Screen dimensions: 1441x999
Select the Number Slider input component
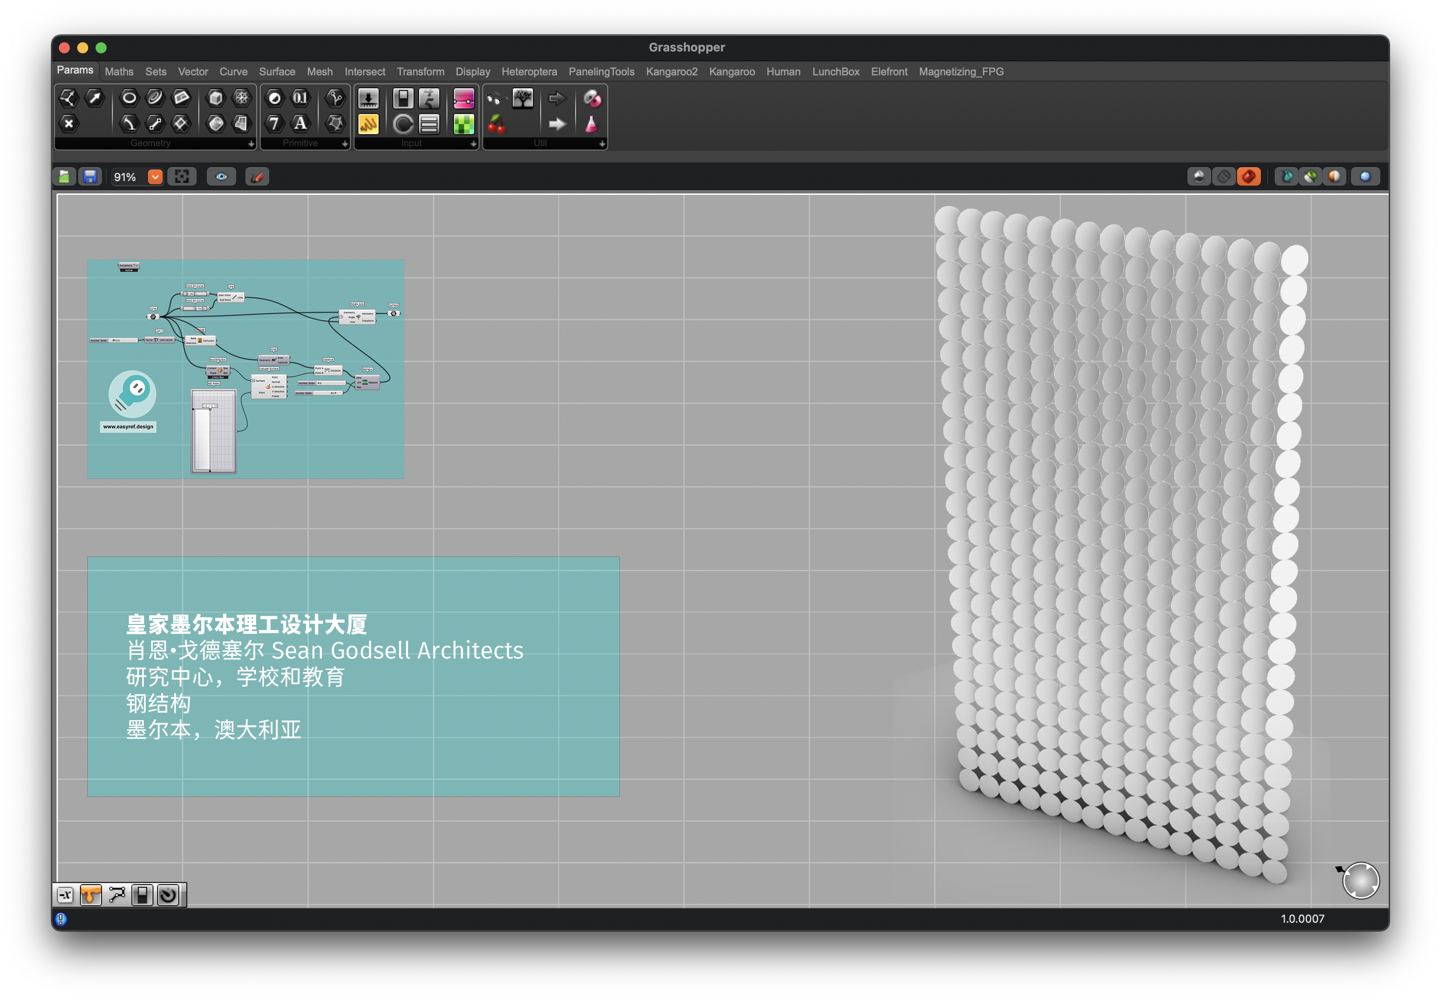pos(368,97)
